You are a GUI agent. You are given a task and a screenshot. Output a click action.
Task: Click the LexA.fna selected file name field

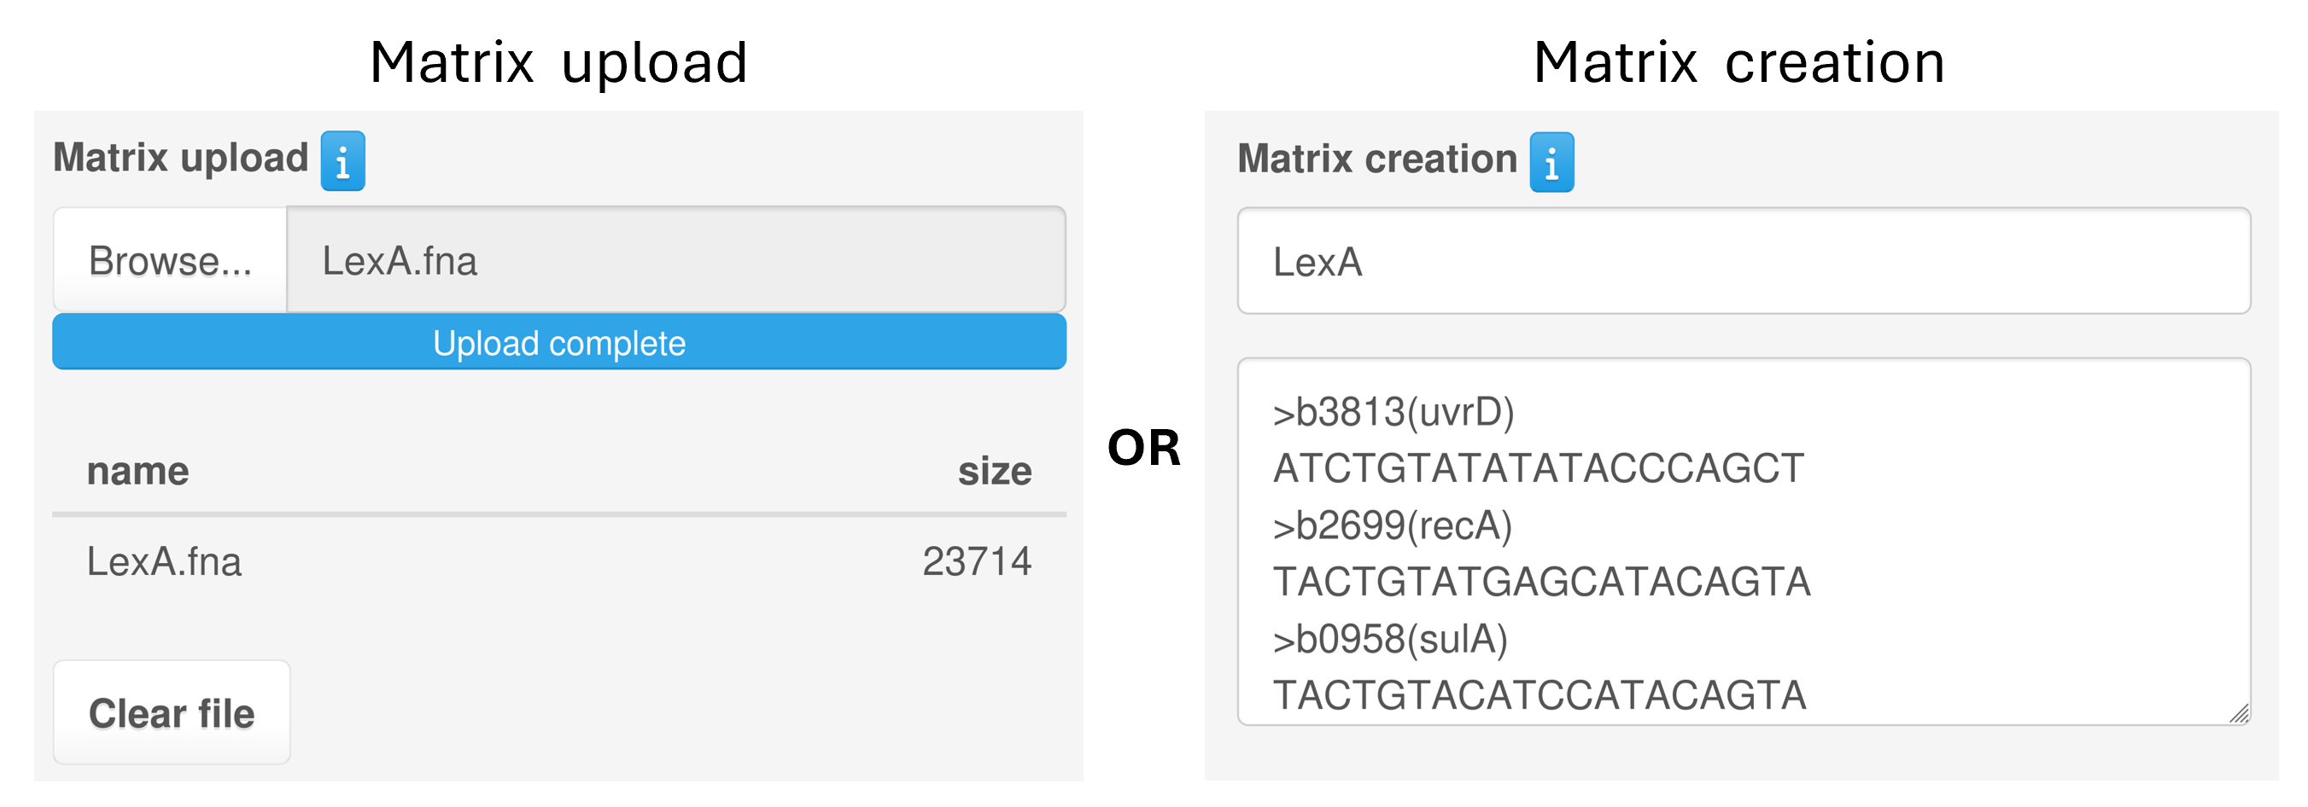tap(675, 260)
